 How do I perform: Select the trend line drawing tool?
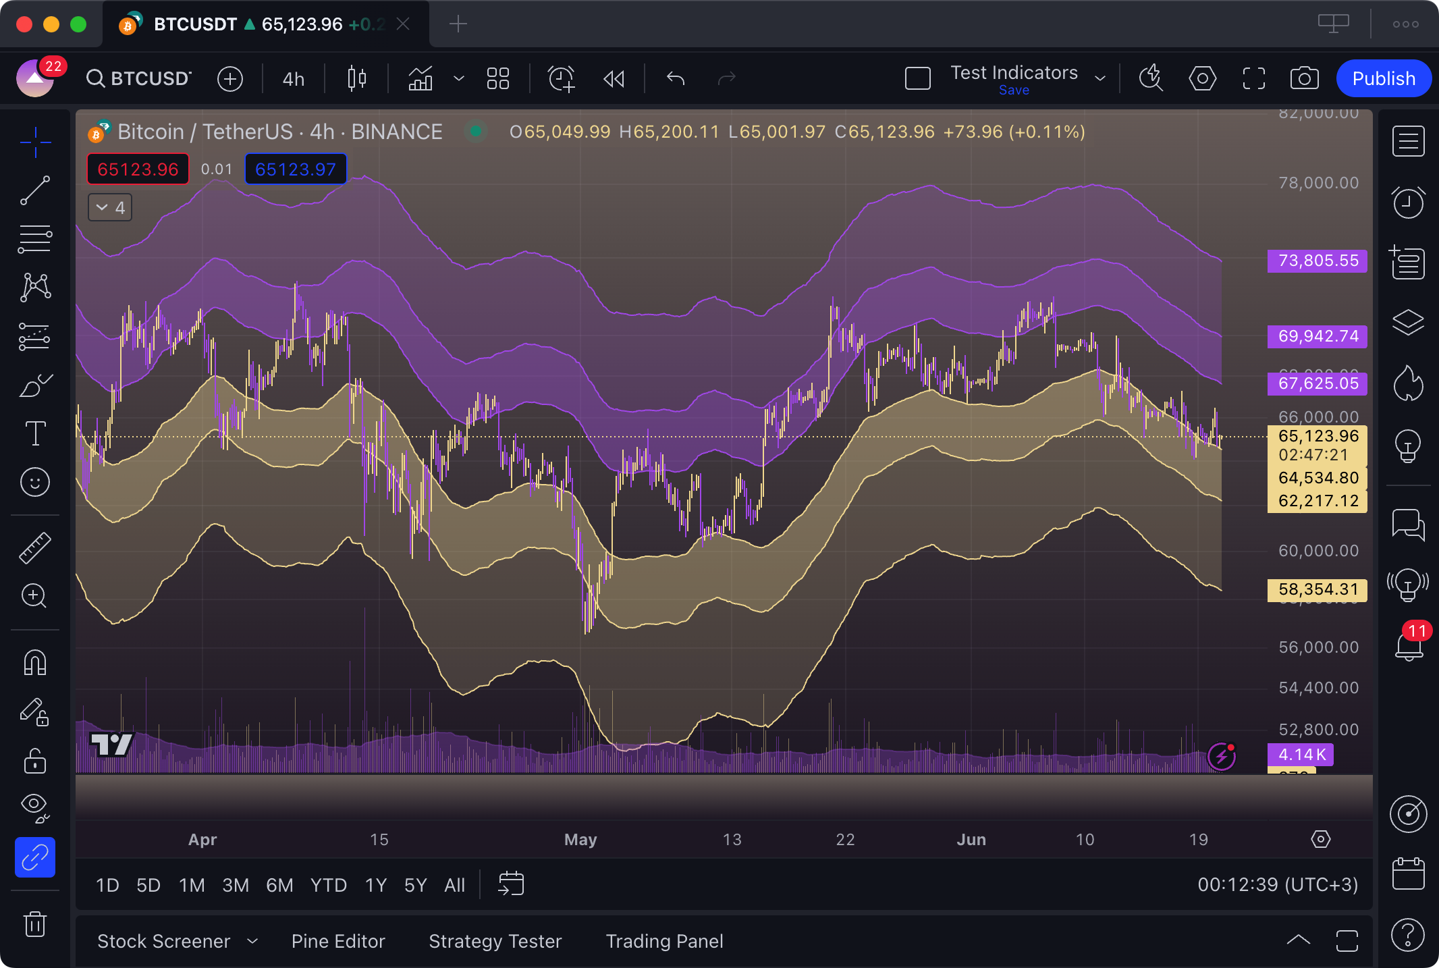coord(35,191)
